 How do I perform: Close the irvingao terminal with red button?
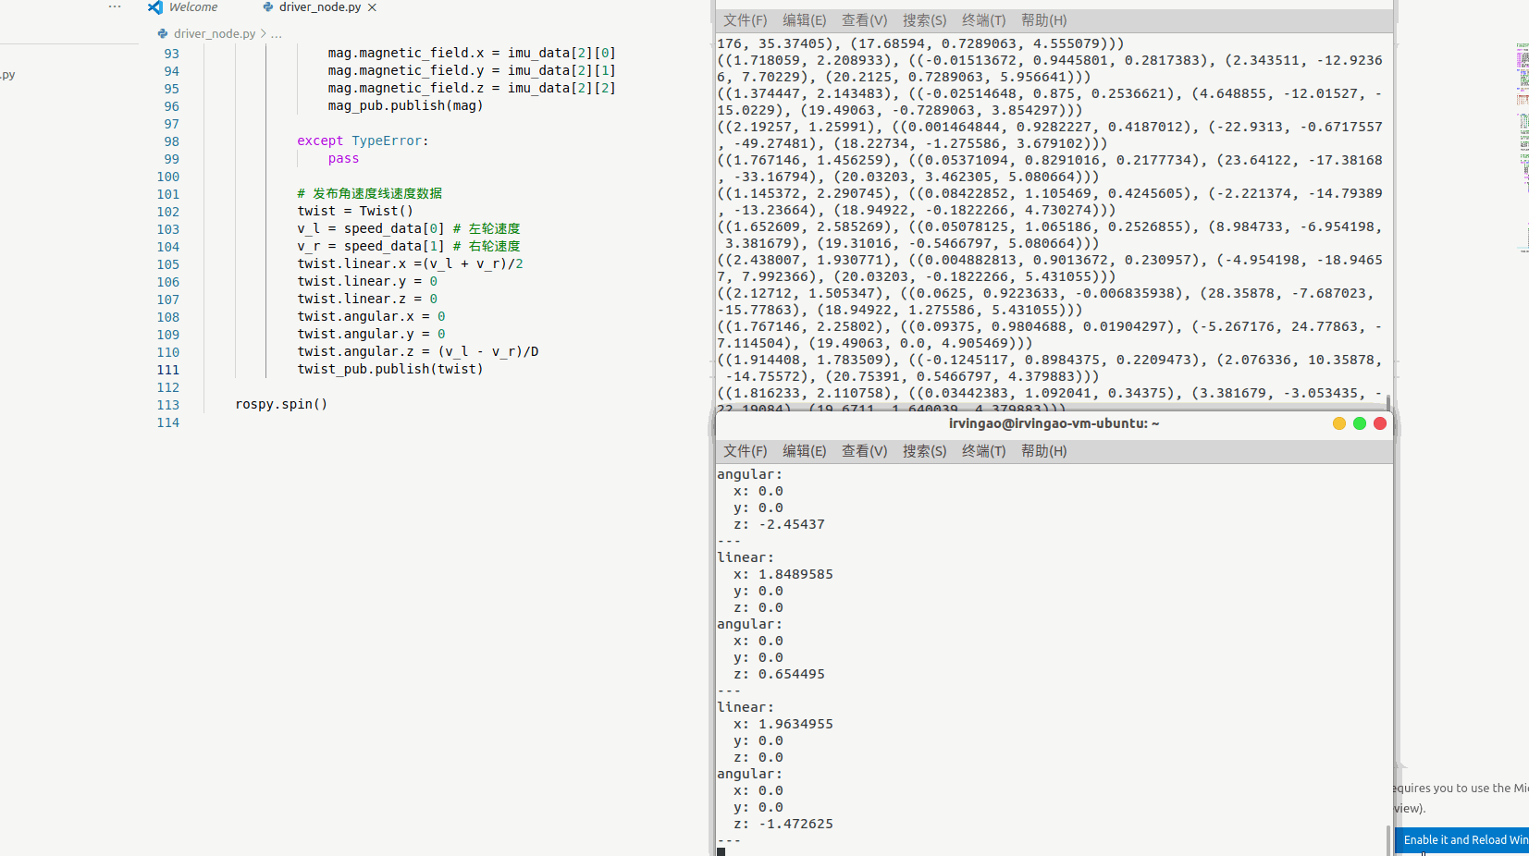[x=1380, y=423]
